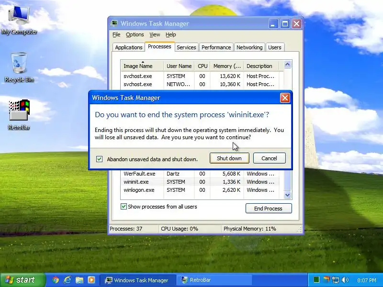383x287 pixels.
Task: Sort by CPU column header
Action: pyautogui.click(x=203, y=66)
